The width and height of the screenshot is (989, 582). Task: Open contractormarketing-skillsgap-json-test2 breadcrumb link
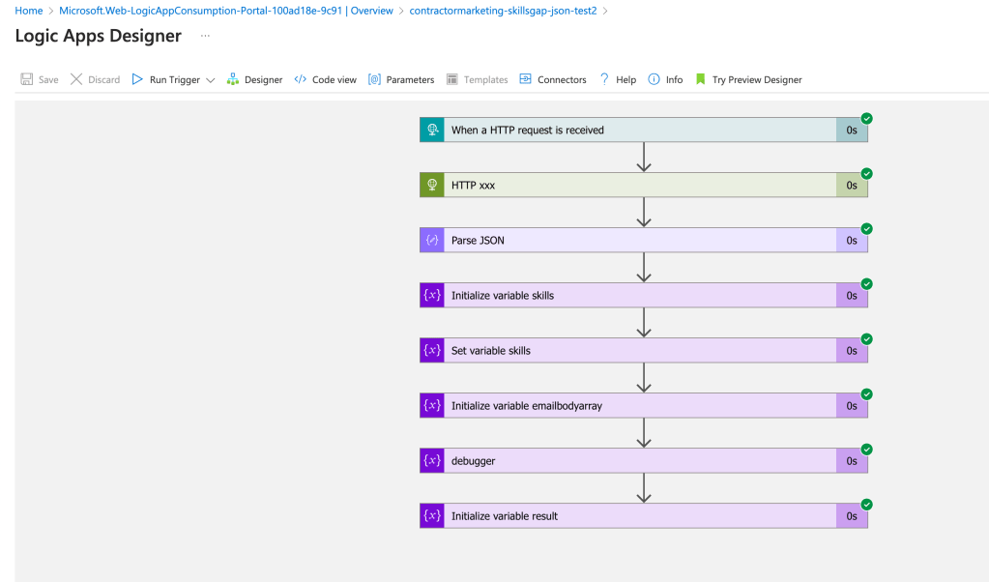[x=503, y=11]
